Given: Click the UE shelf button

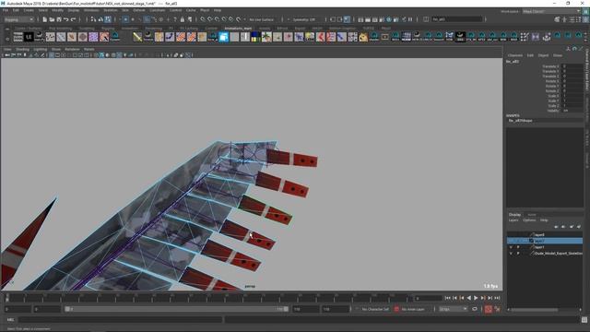Looking at the screenshot, I should pyautogui.click(x=29, y=37).
